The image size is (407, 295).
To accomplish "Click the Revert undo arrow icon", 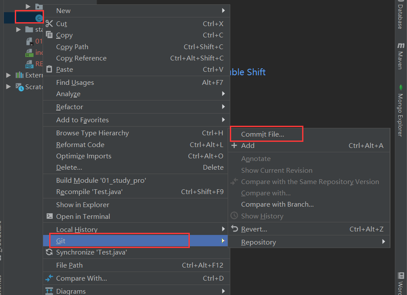I will click(234, 228).
